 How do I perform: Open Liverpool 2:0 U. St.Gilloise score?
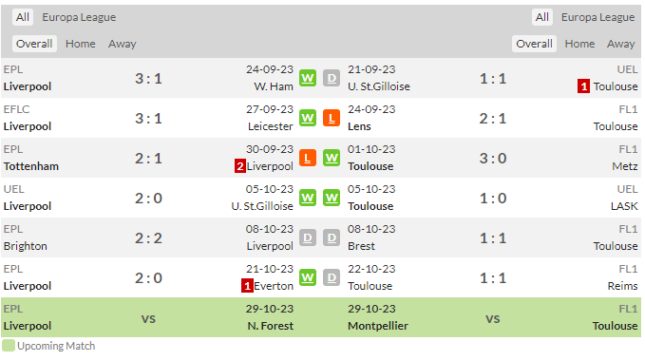pos(148,199)
